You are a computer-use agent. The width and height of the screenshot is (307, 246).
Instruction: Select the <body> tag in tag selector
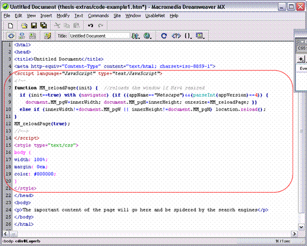click(x=9, y=241)
